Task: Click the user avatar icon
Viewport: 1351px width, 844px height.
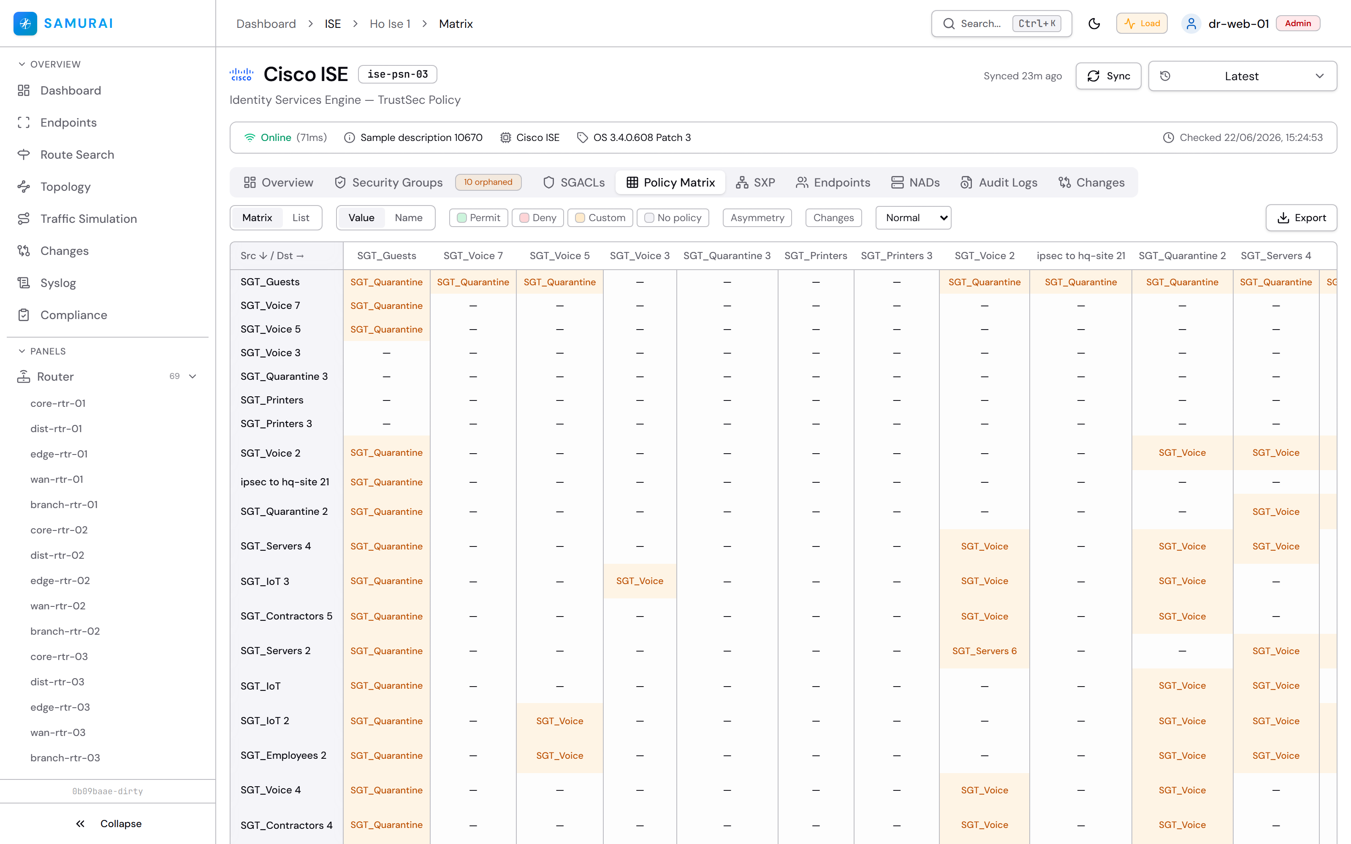Action: tap(1191, 24)
